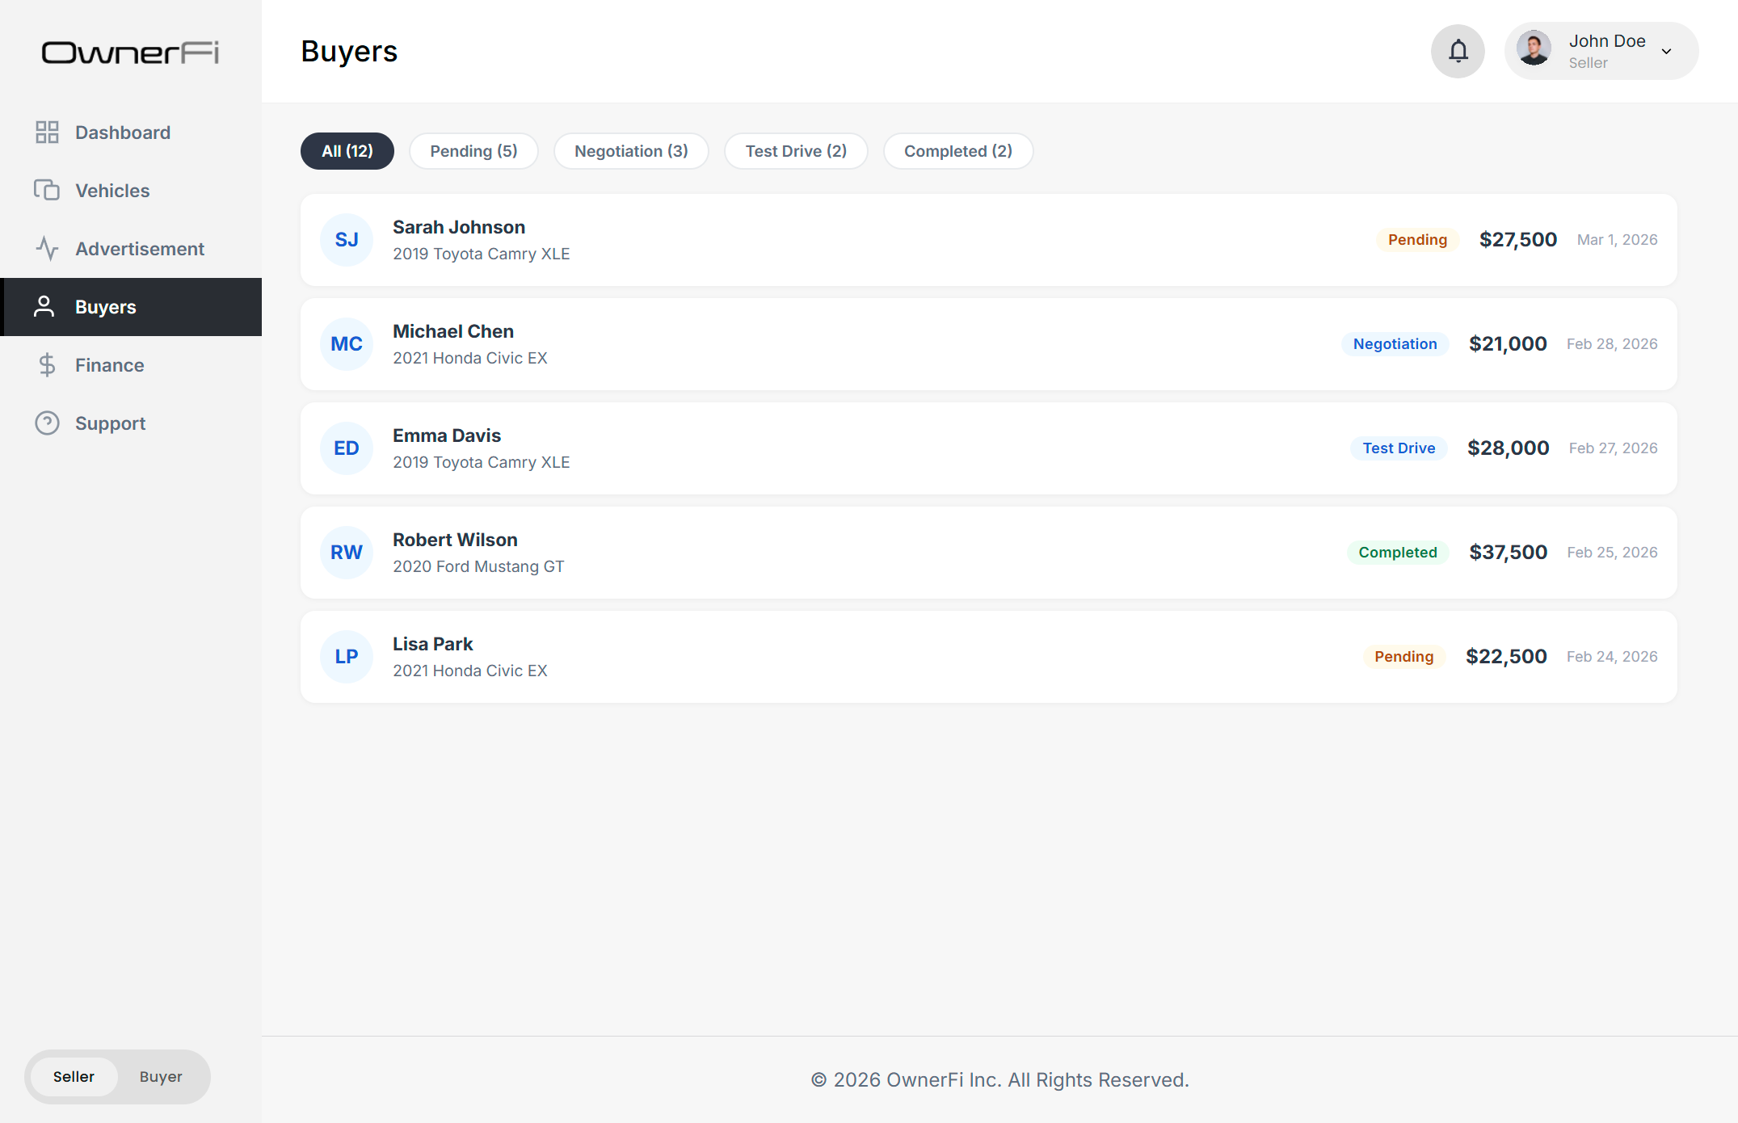Click the Feb 28, 2026 date
This screenshot has height=1123, width=1738.
coord(1612,344)
